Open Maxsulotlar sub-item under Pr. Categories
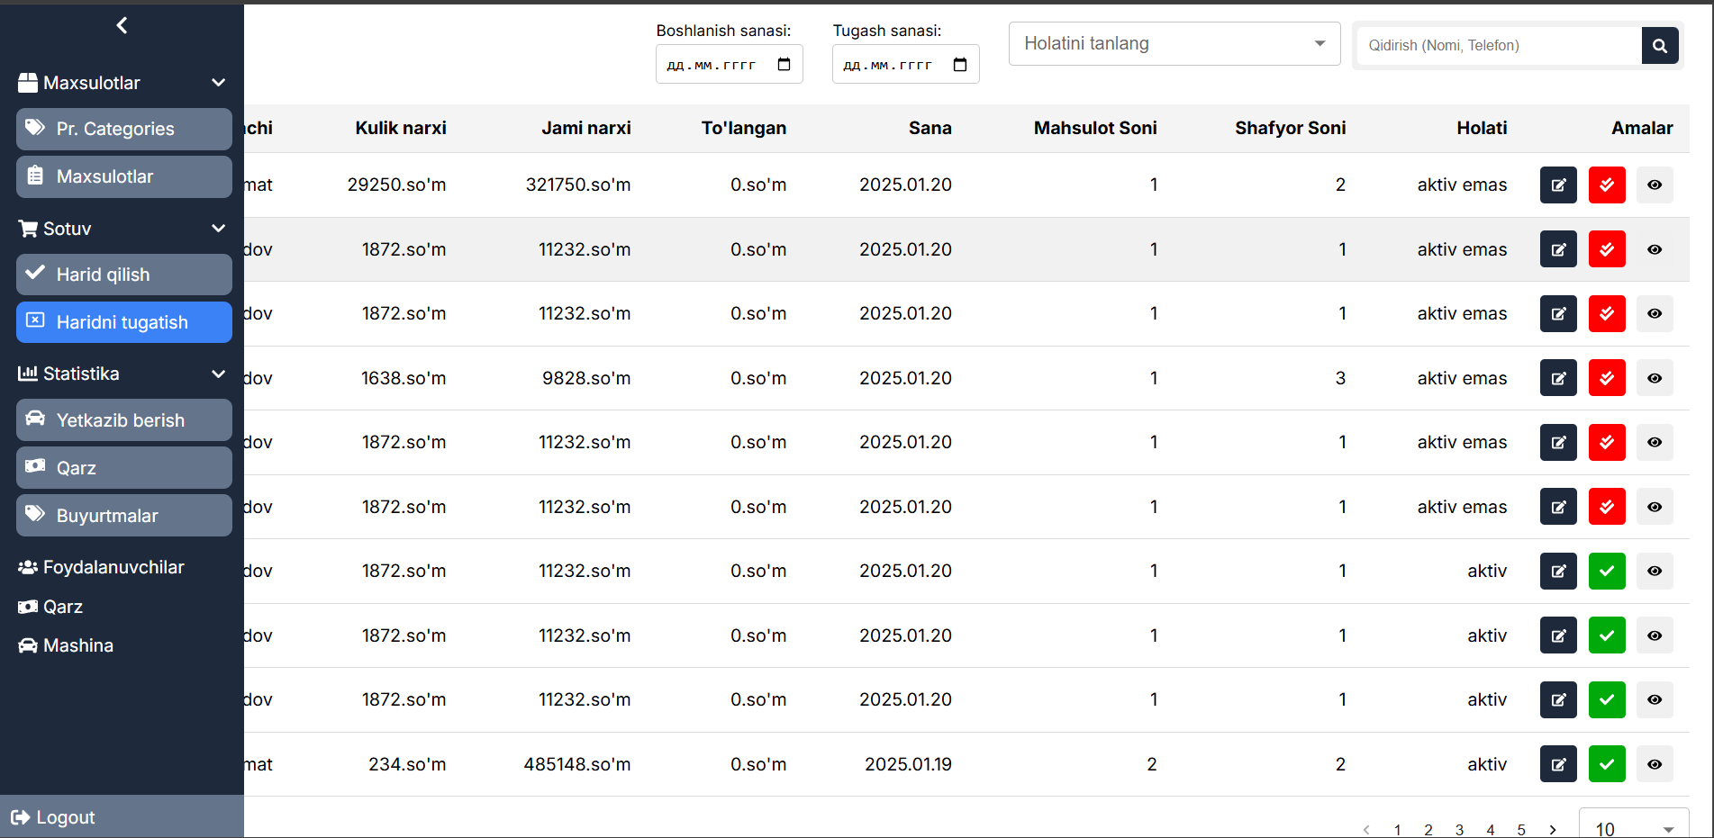This screenshot has height=838, width=1714. click(x=124, y=176)
